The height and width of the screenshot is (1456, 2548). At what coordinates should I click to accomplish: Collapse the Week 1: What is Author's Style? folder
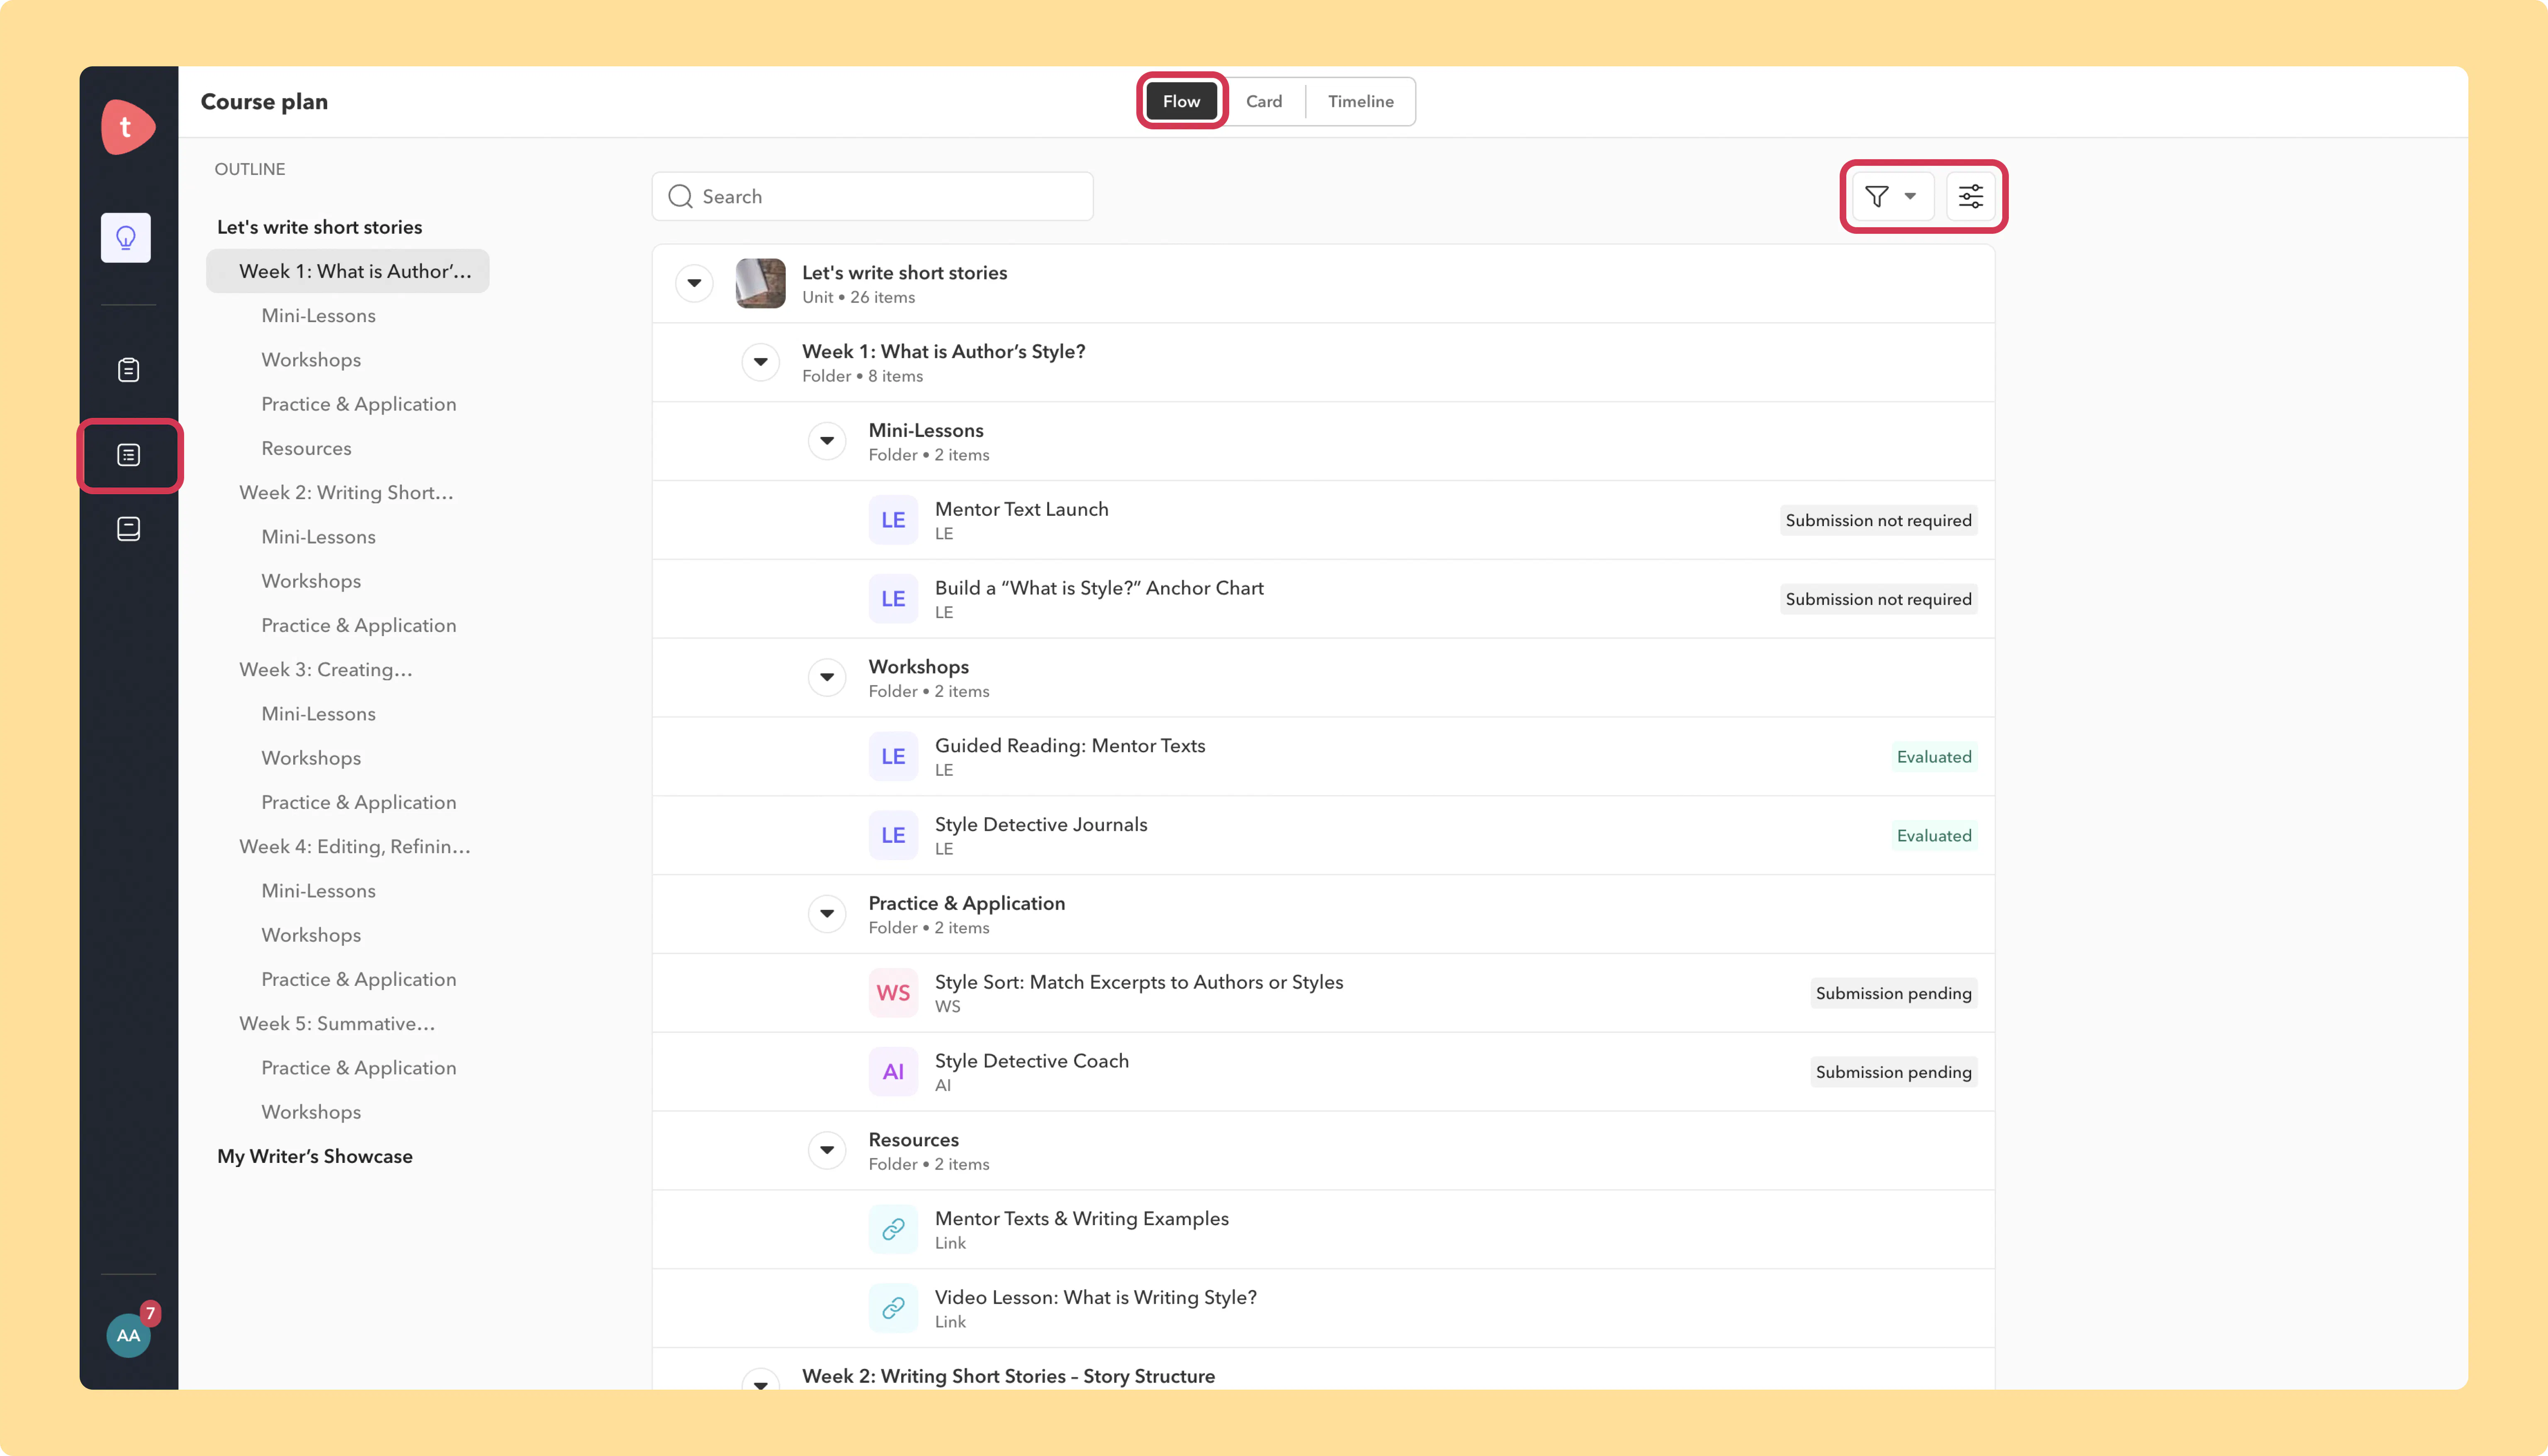tap(761, 362)
